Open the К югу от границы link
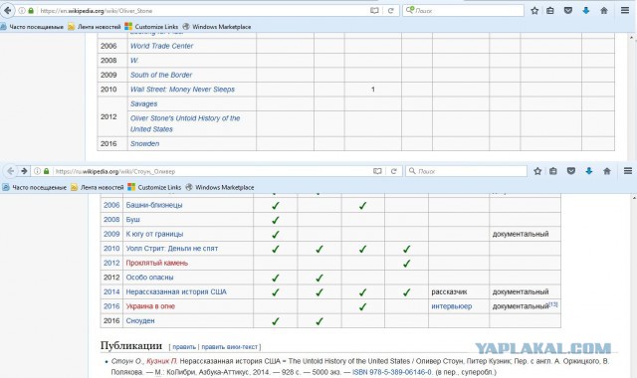Viewport: 637px width, 378px height. 154,234
